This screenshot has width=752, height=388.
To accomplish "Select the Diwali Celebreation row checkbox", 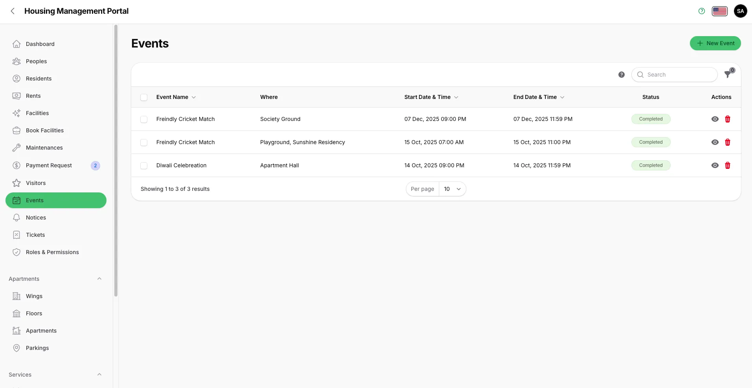I will [144, 166].
